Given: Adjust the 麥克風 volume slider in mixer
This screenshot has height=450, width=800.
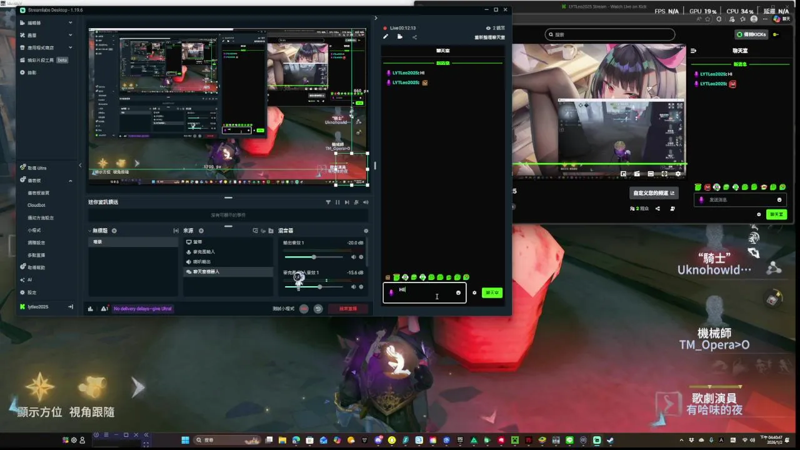Looking at the screenshot, I should pyautogui.click(x=315, y=287).
